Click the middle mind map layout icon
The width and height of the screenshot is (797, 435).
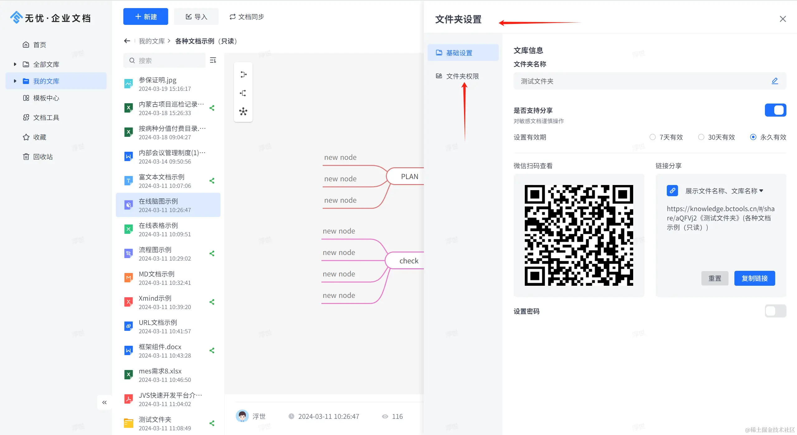243,93
